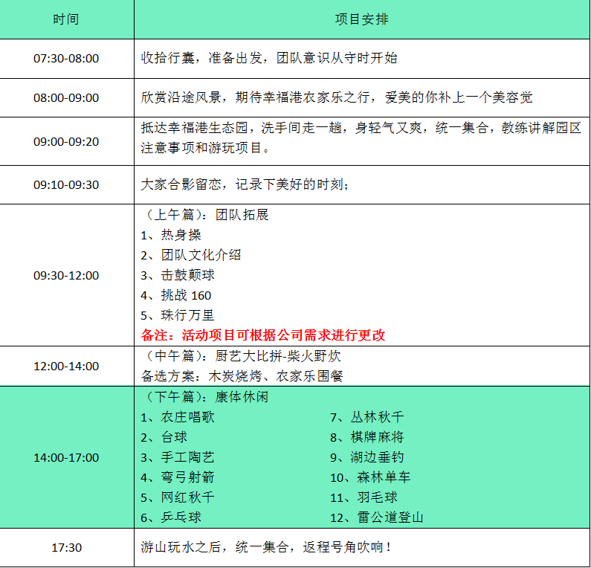Click item 1、农庄唱歌

[178, 417]
